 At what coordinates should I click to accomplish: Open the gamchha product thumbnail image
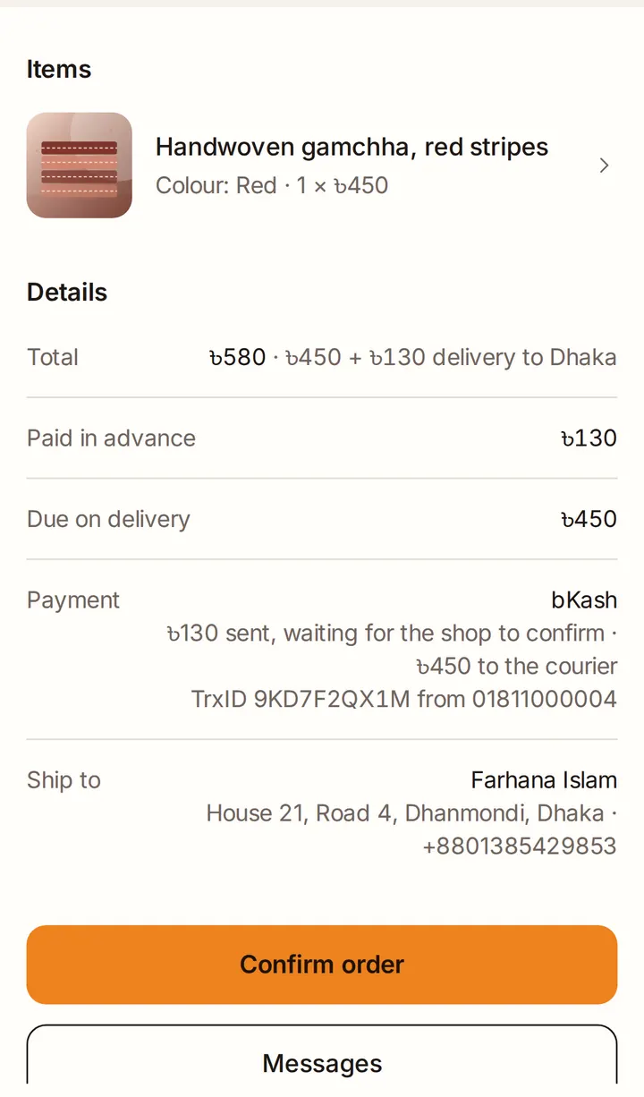pos(80,166)
